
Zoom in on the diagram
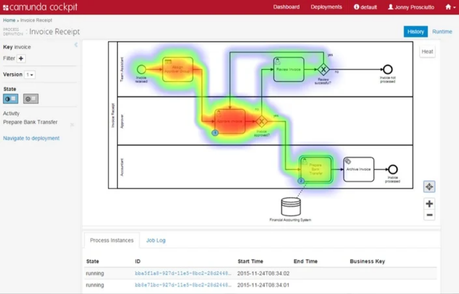click(x=429, y=204)
